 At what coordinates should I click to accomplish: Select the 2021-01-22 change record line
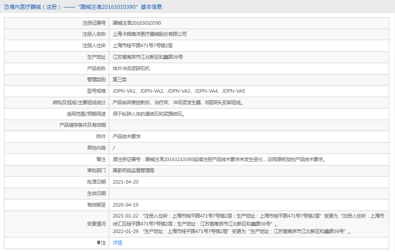tap(248, 220)
